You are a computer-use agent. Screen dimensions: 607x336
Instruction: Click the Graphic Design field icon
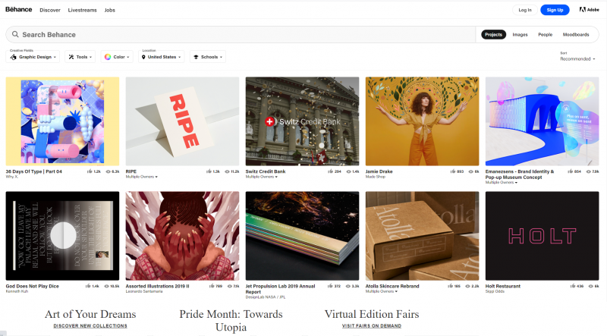pos(14,57)
